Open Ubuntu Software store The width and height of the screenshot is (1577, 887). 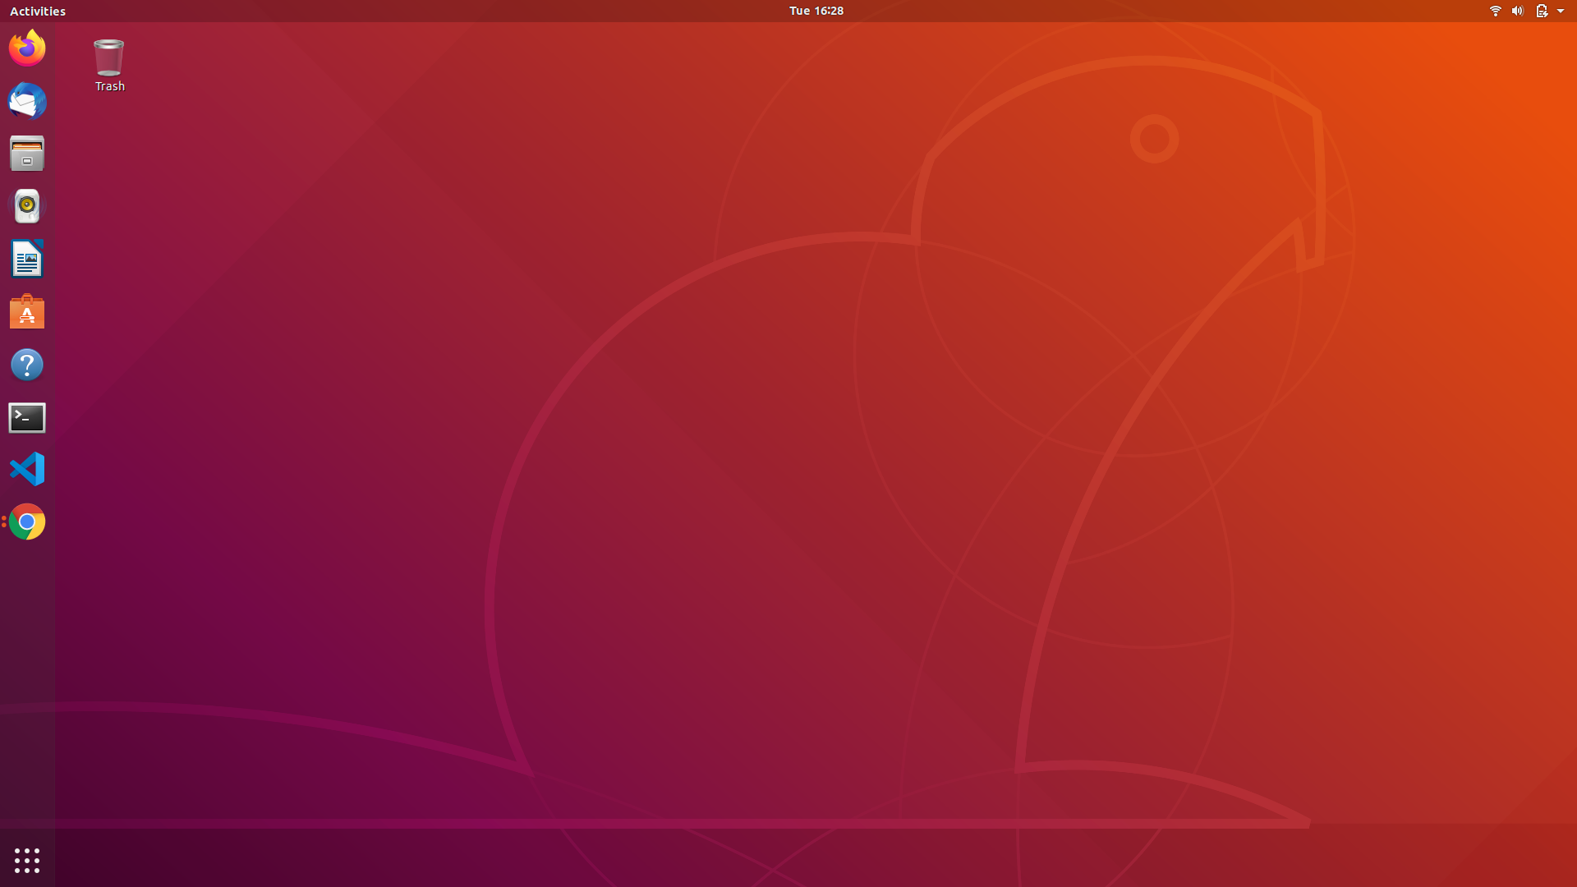(27, 312)
